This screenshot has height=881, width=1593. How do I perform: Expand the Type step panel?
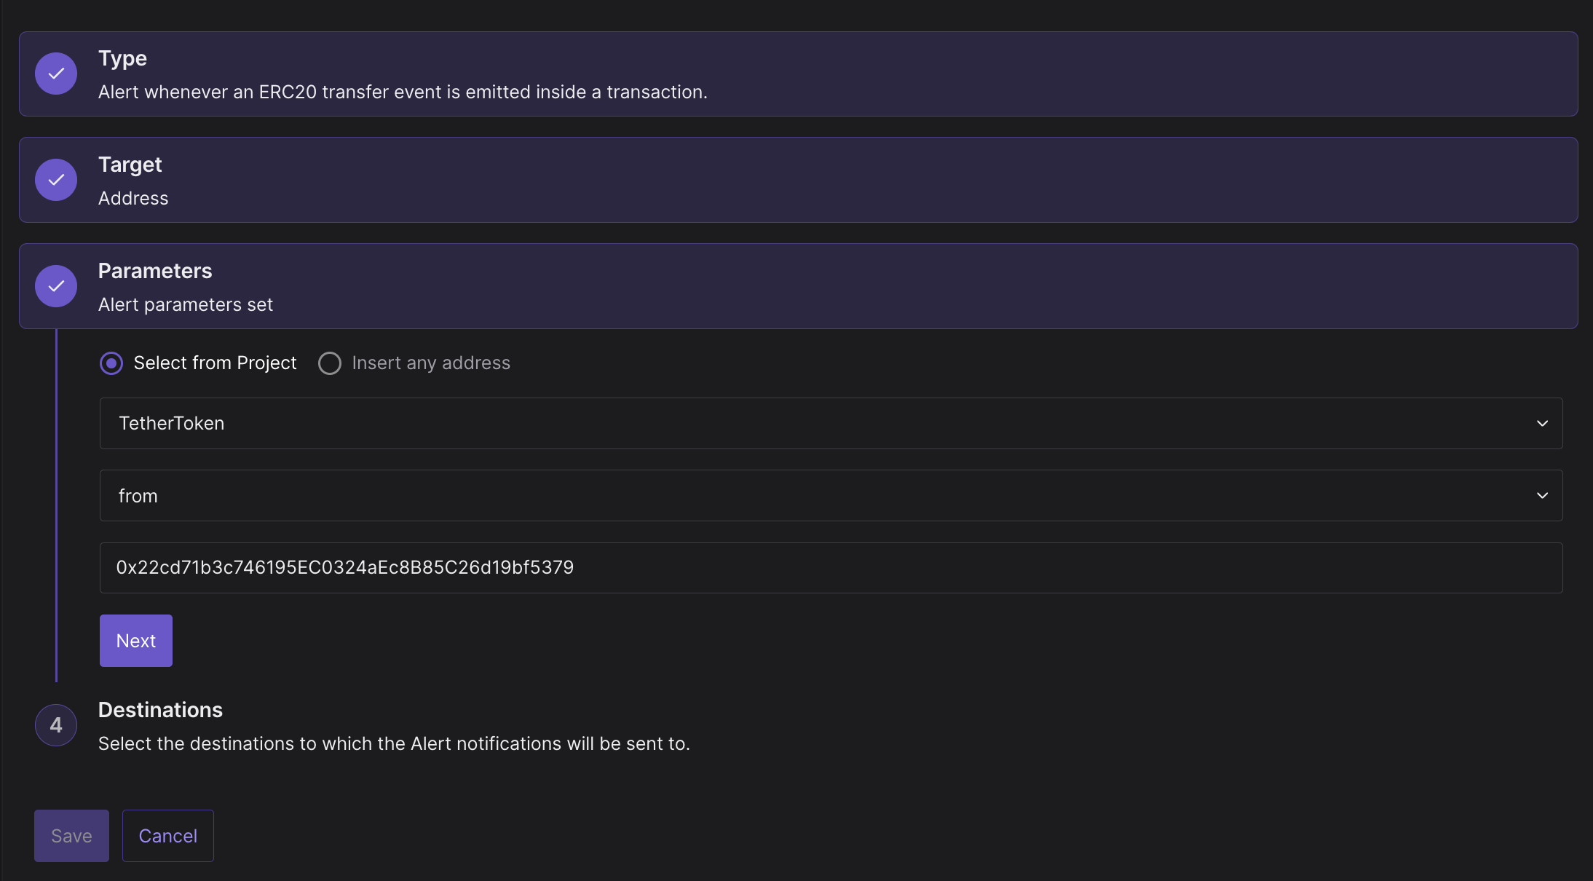[798, 74]
